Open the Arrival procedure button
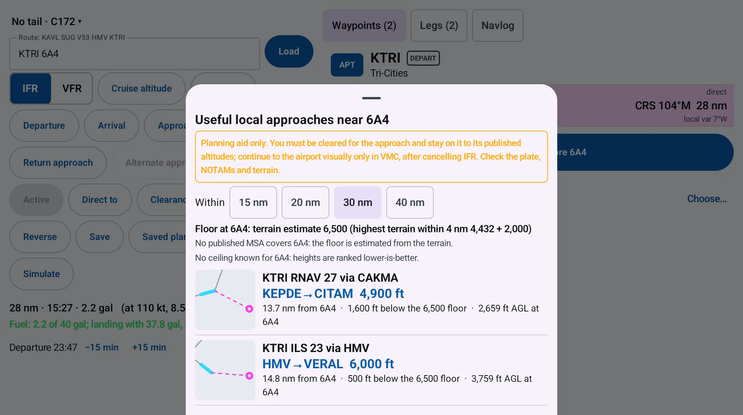The width and height of the screenshot is (743, 415). [x=111, y=126]
